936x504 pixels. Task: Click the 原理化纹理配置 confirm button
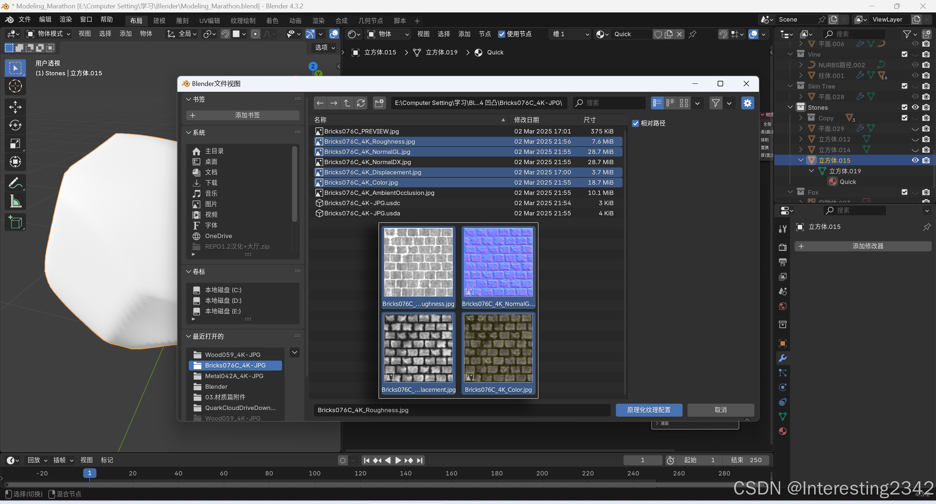pyautogui.click(x=649, y=410)
